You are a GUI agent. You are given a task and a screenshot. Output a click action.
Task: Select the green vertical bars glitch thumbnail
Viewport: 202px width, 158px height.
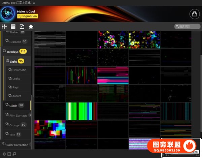[81, 111]
